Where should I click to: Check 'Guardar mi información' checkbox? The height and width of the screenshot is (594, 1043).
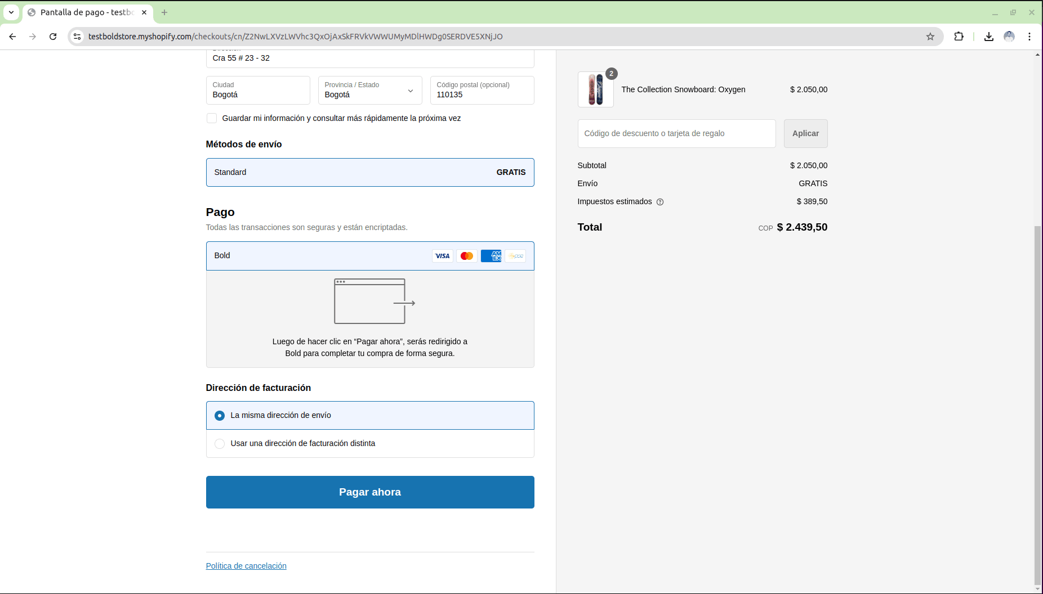coord(212,118)
